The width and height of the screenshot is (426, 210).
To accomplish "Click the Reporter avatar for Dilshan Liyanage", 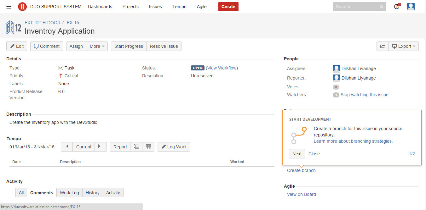I will [337, 78].
